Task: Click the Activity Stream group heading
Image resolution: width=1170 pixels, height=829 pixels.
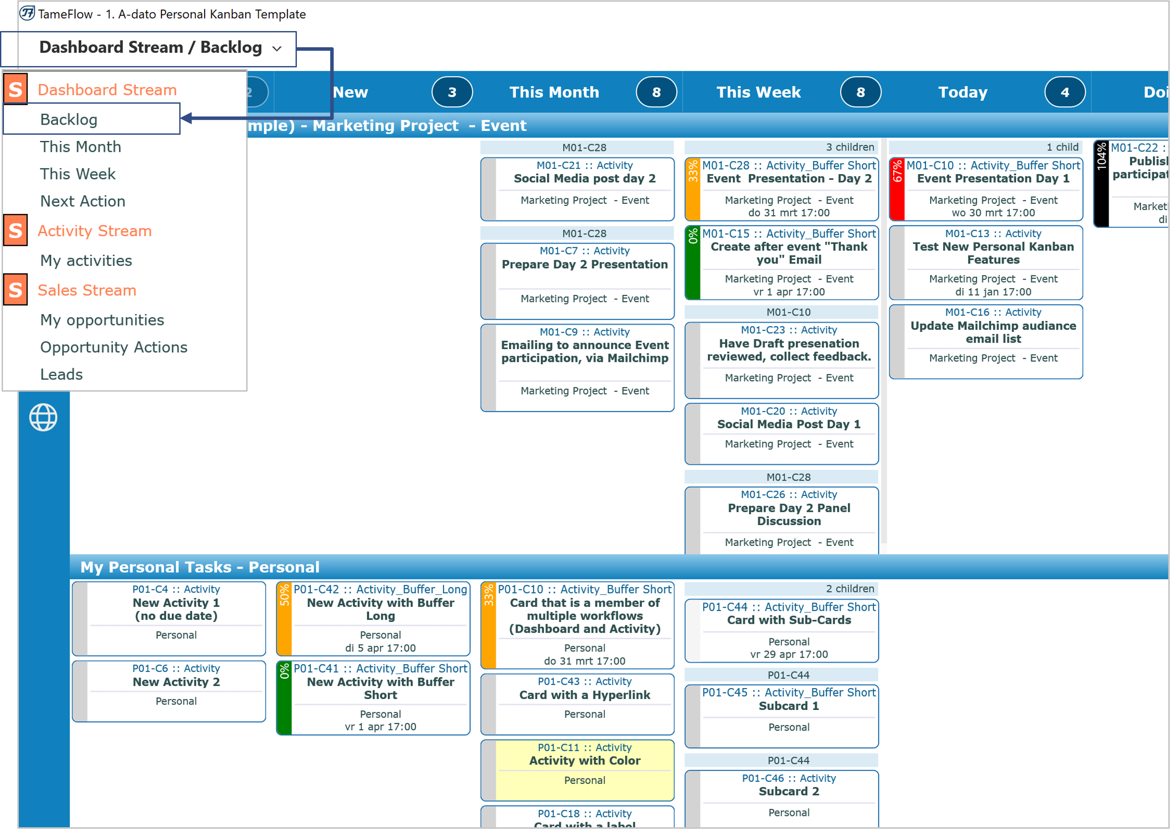Action: [95, 231]
